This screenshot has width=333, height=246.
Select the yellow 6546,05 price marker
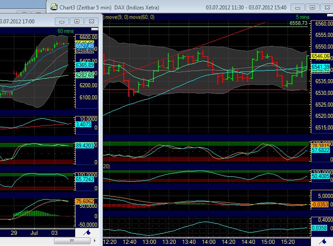(x=321, y=56)
